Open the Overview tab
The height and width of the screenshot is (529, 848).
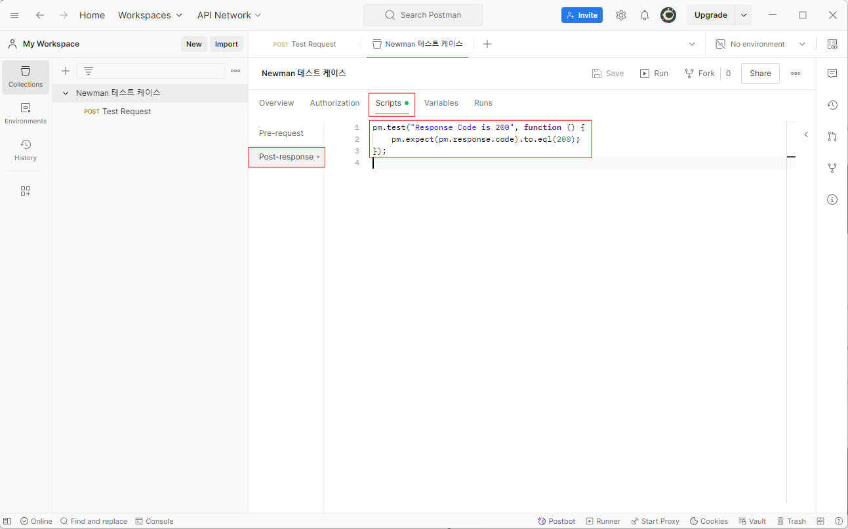276,103
